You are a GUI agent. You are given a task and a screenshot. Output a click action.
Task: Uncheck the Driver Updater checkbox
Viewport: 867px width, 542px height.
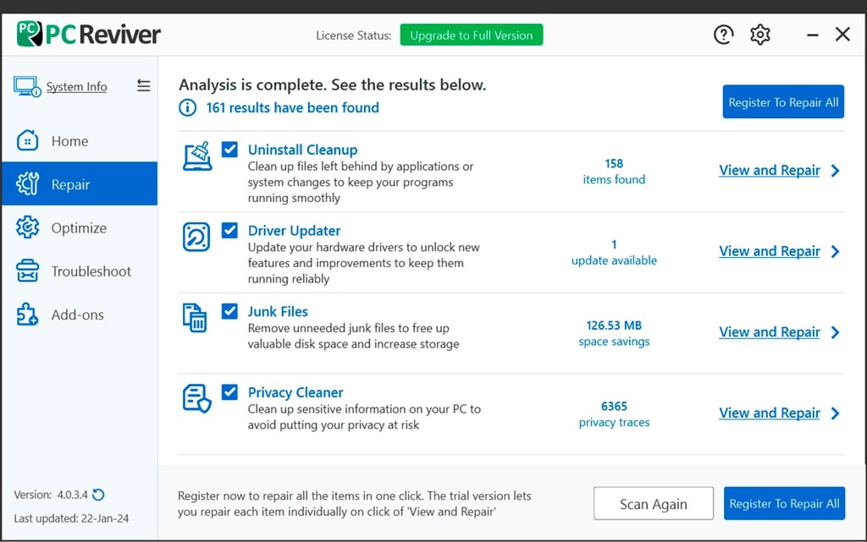click(229, 230)
